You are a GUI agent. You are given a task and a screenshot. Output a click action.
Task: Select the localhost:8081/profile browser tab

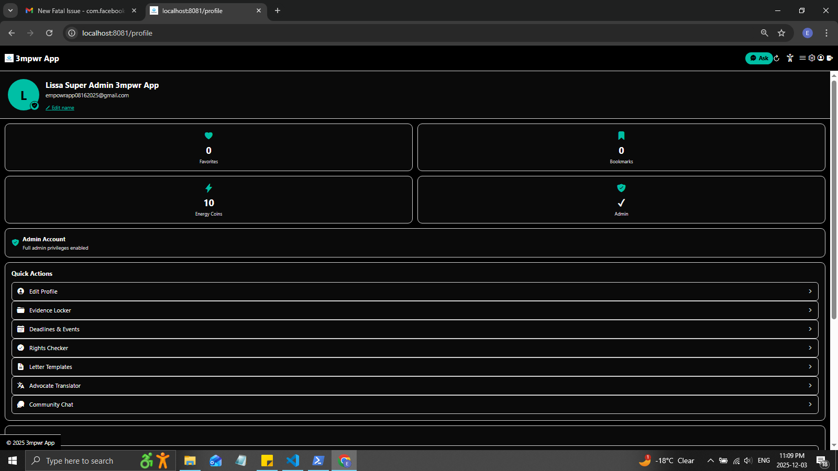(x=199, y=10)
